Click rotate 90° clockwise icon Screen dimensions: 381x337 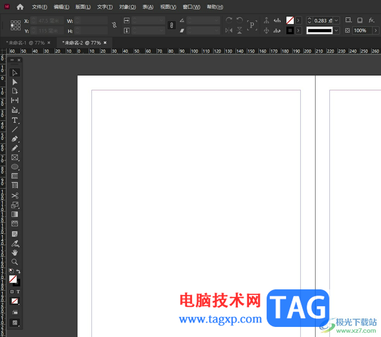pyautogui.click(x=229, y=20)
